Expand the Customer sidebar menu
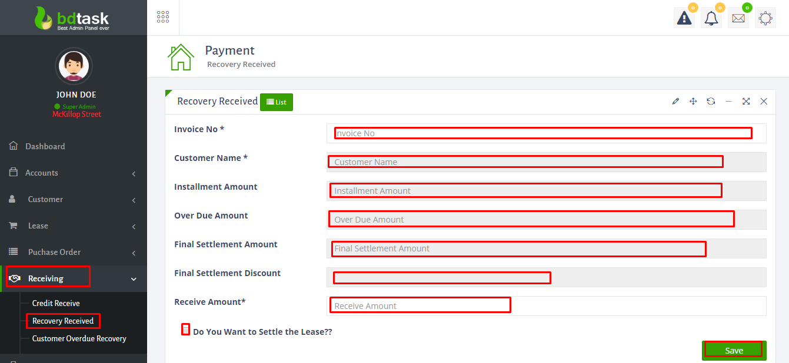The width and height of the screenshot is (789, 363). click(74, 199)
